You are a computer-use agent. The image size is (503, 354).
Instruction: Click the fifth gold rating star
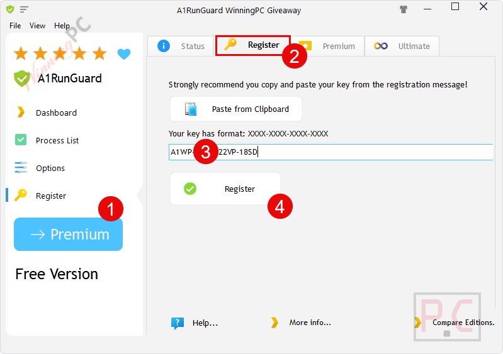pyautogui.click(x=99, y=53)
